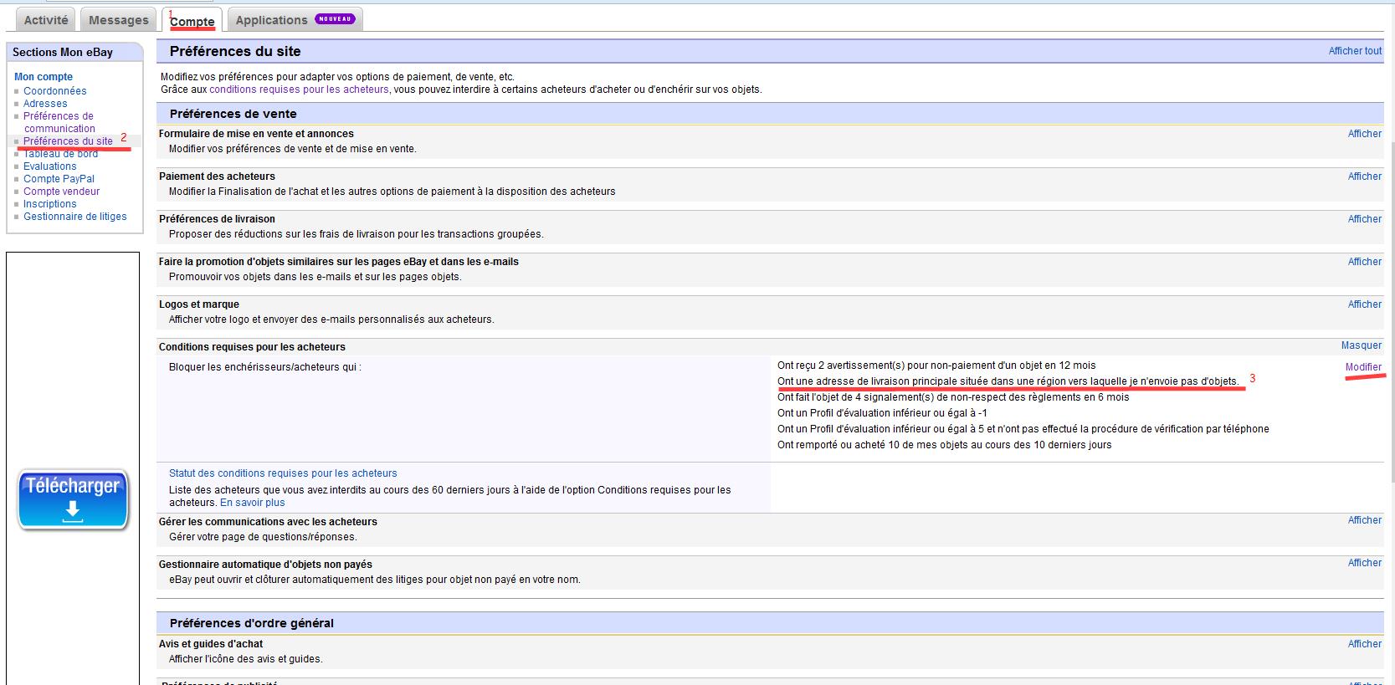Viewport: 1395px width, 685px height.
Task: Open the Mon compte sidebar link
Action: tap(44, 77)
